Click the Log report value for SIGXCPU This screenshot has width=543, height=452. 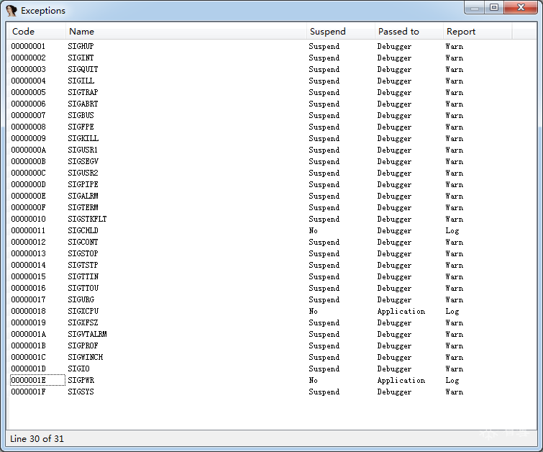pyautogui.click(x=452, y=311)
